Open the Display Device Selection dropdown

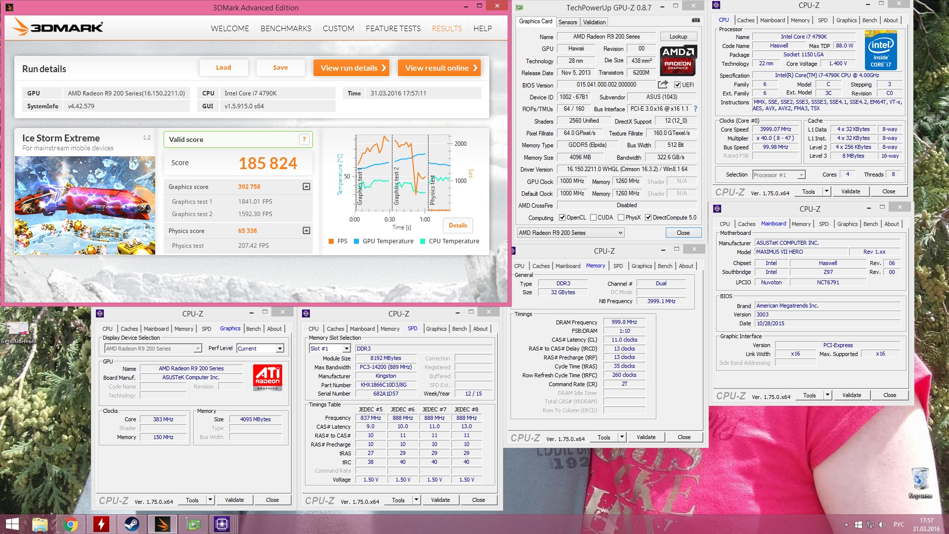coord(153,349)
